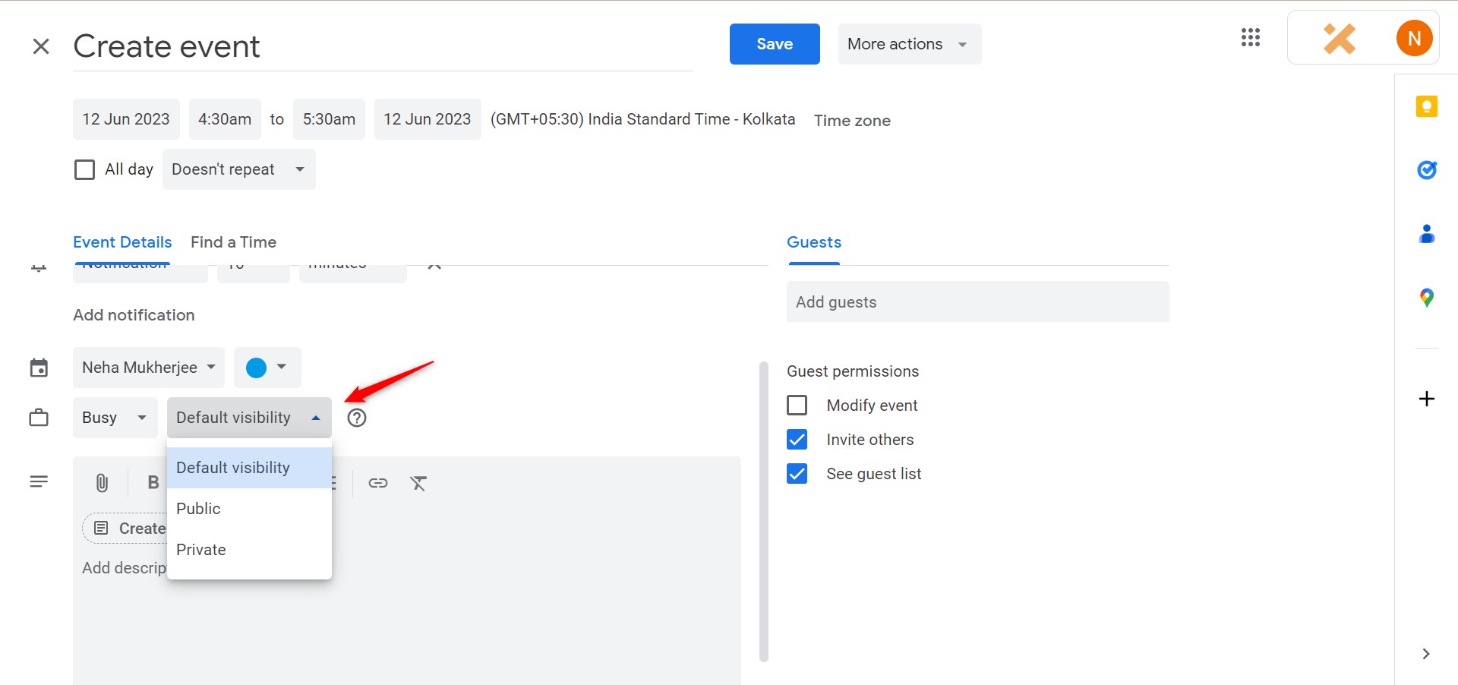Insert a link in the description

[x=377, y=482]
